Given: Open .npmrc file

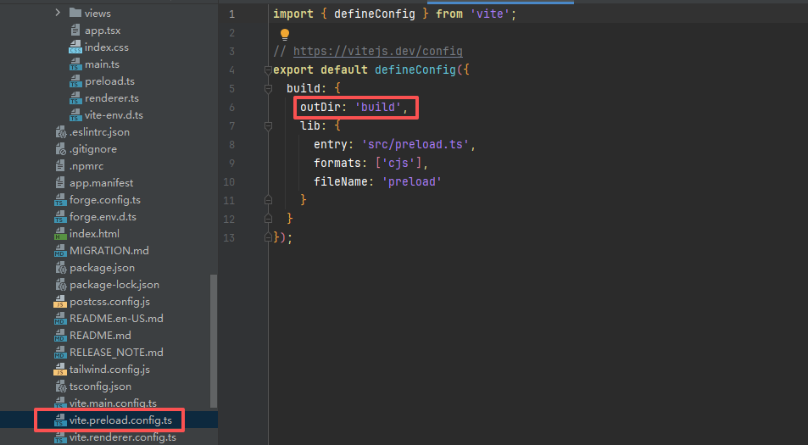Looking at the screenshot, I should (86, 166).
